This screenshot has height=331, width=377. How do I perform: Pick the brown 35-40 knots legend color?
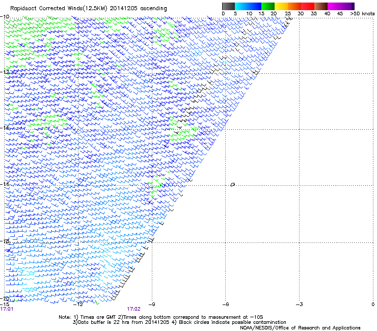321,6
